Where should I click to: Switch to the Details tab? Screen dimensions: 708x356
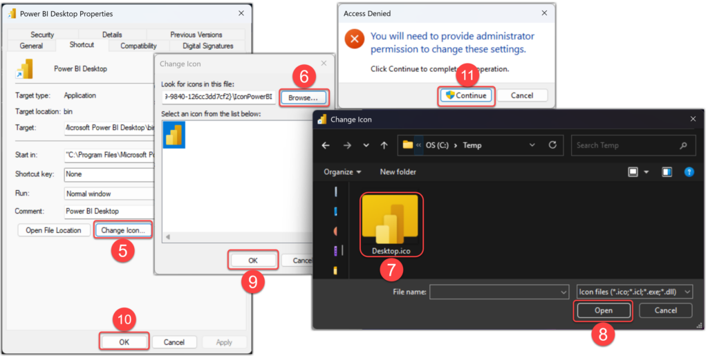112,35
